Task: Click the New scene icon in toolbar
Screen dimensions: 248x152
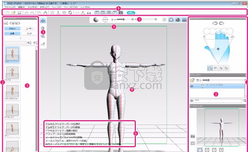Action: pos(7,13)
